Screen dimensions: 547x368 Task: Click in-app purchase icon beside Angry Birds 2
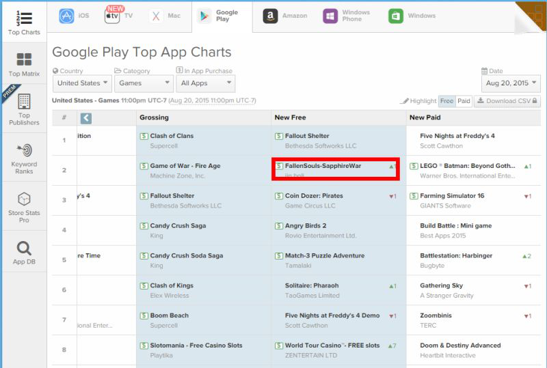click(279, 226)
